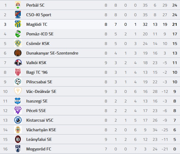This screenshot has height=154, width=180.
Task: Open the Csömör KSK team name link
Action: pyautogui.click(x=38, y=43)
